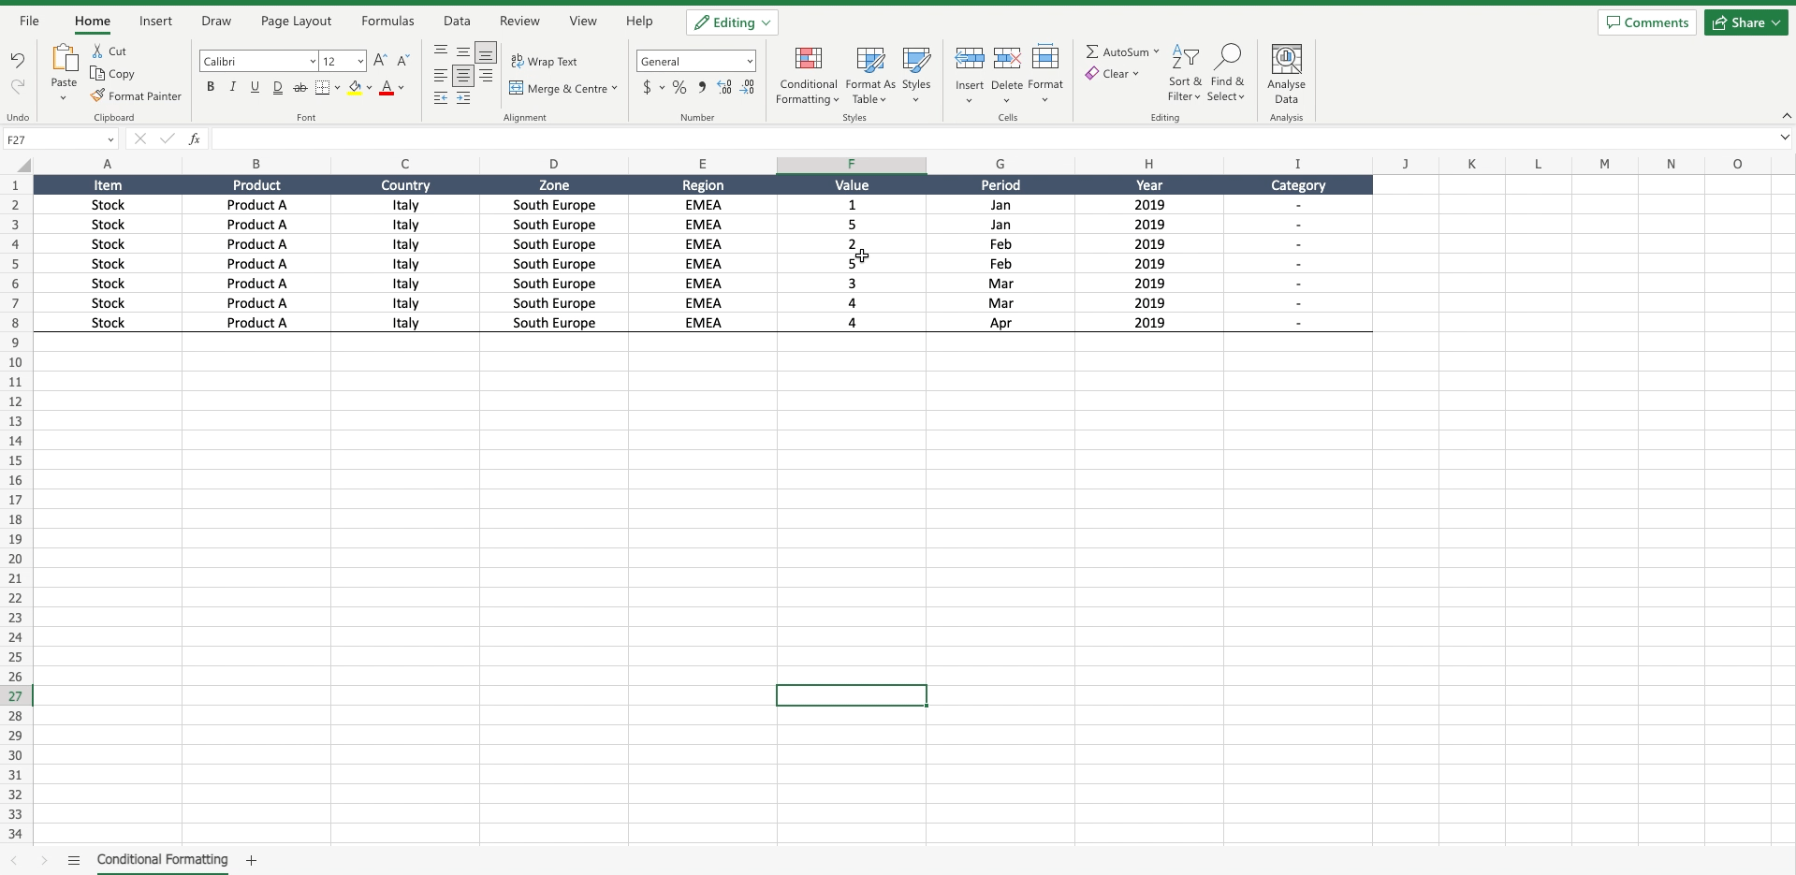Open the font size dropdown
1796x875 pixels.
[359, 60]
